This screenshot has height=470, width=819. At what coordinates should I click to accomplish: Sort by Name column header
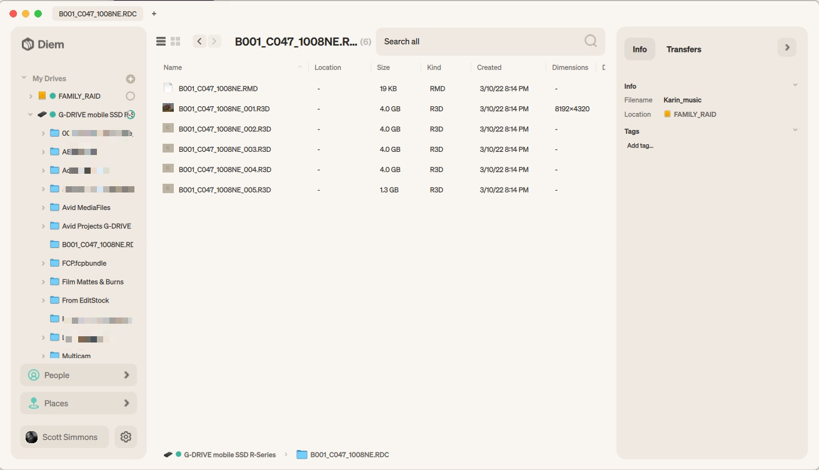(x=173, y=67)
